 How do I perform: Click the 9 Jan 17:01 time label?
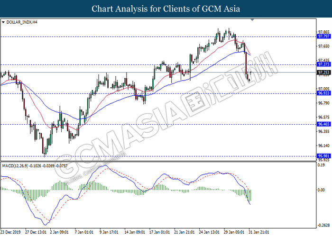click(109, 232)
